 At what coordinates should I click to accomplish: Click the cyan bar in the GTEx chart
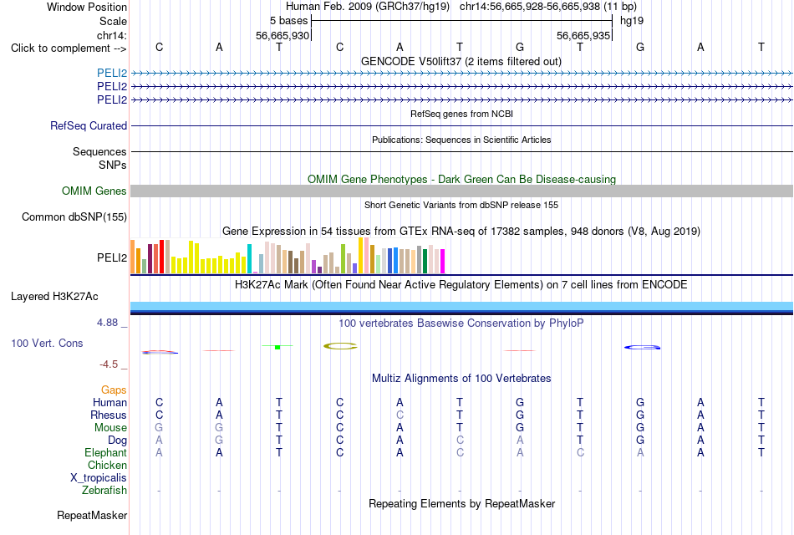(249, 259)
